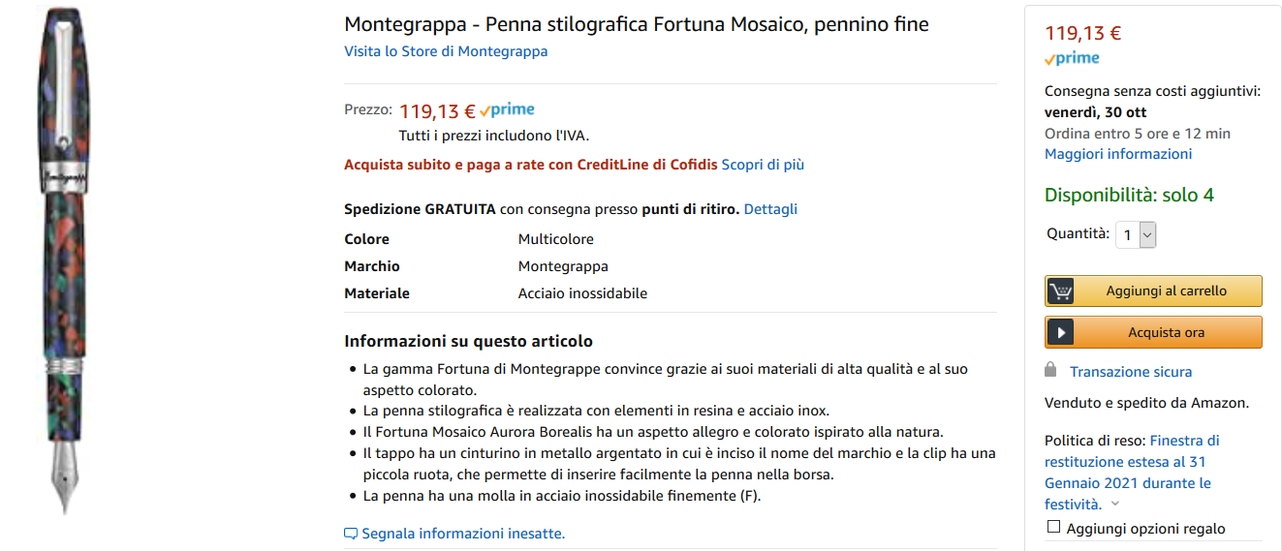Click the Prime logo in the buy box
Screen dimensions: 1282x551
(1072, 58)
